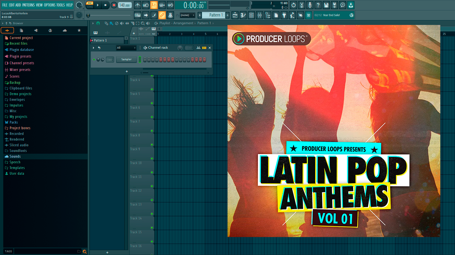Open Channel rack options arrow menu
The height and width of the screenshot is (255, 455).
(94, 48)
